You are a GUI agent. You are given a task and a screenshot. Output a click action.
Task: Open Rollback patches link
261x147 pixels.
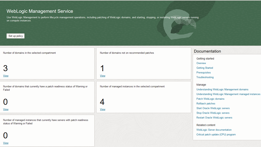206,104
